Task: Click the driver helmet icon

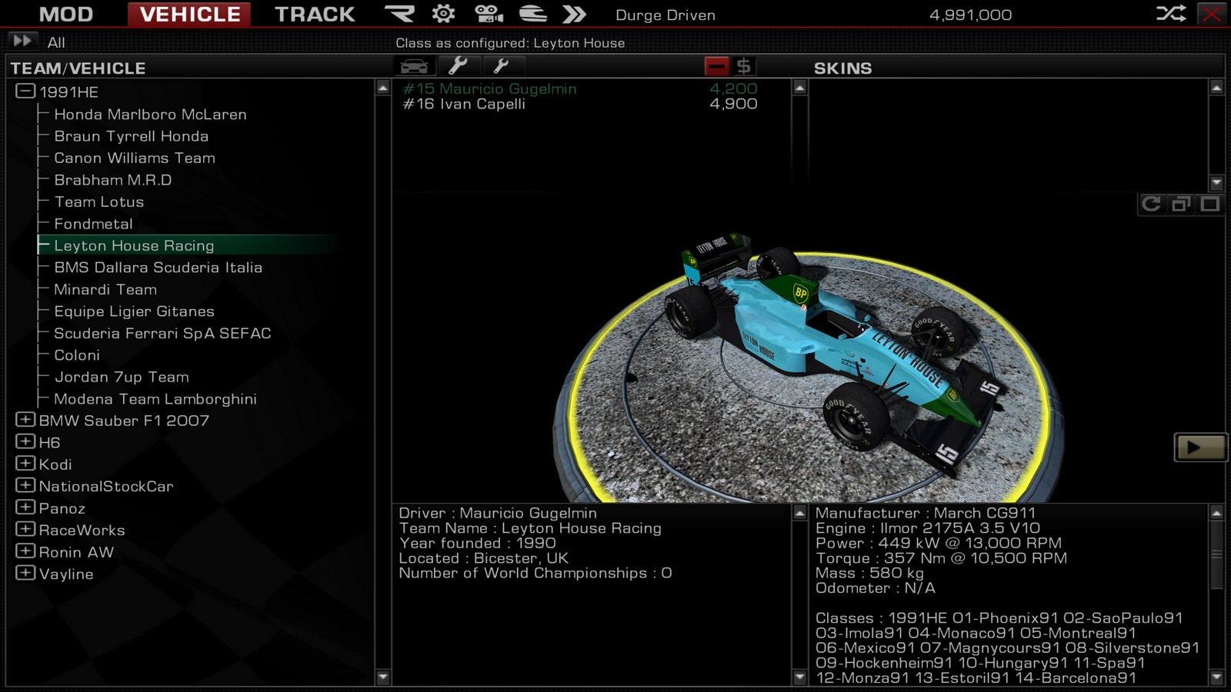Action: (532, 14)
